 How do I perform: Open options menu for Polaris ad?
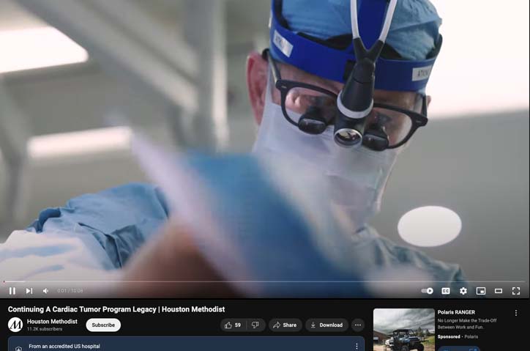click(516, 313)
